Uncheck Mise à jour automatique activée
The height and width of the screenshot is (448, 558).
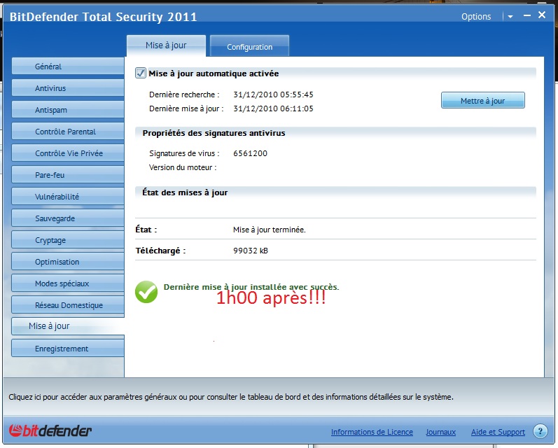point(141,73)
